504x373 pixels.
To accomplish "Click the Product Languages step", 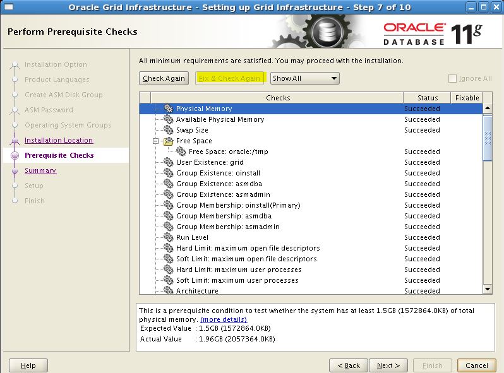I will pyautogui.click(x=57, y=80).
